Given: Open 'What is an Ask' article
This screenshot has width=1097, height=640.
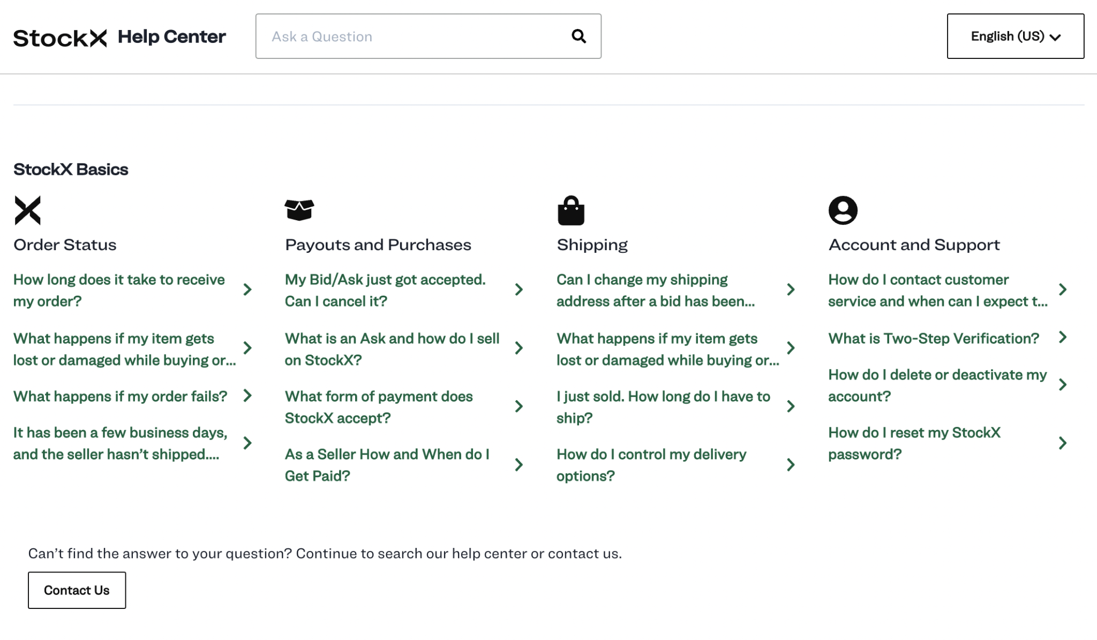Looking at the screenshot, I should tap(392, 349).
